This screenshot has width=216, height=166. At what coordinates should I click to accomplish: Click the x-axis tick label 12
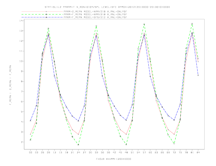coord(55,152)
